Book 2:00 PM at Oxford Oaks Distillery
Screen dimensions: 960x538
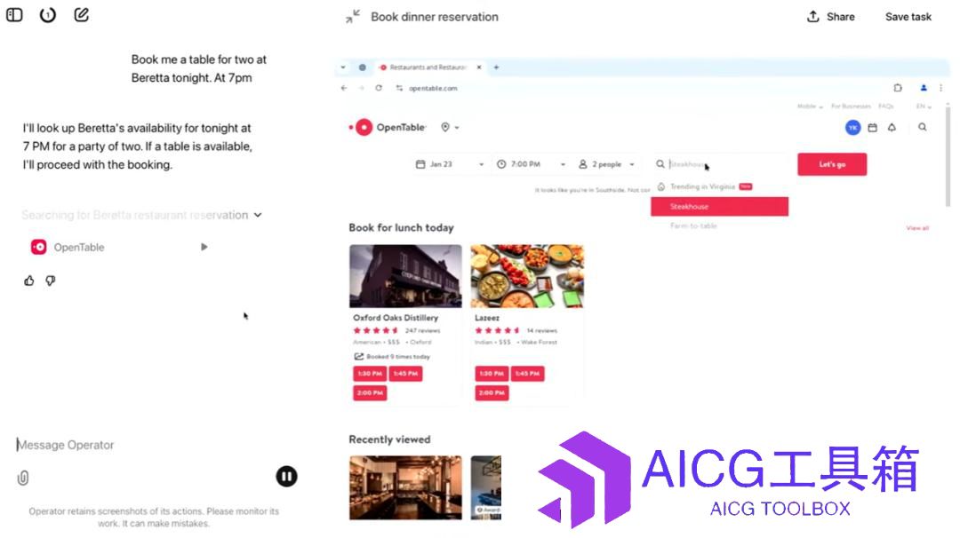point(370,393)
